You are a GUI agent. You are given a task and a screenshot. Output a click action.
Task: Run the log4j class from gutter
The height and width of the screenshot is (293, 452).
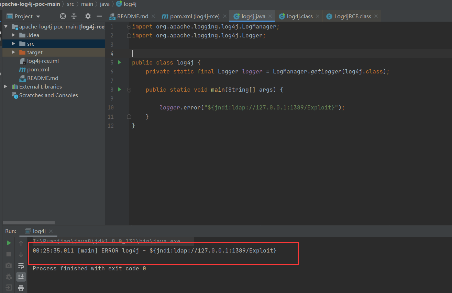click(120, 62)
